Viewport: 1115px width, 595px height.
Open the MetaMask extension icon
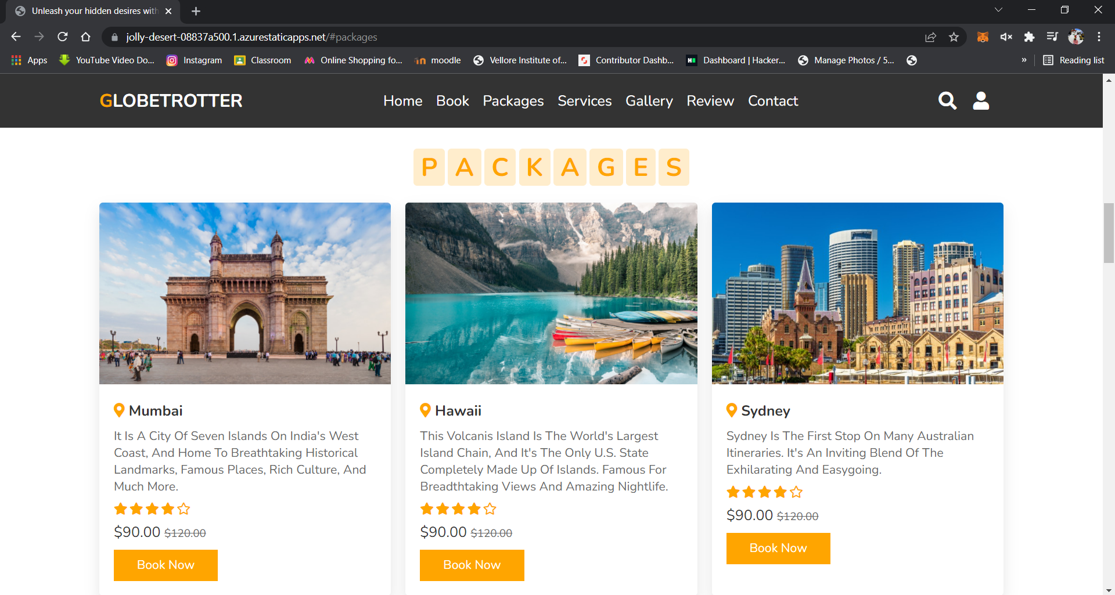(x=983, y=37)
